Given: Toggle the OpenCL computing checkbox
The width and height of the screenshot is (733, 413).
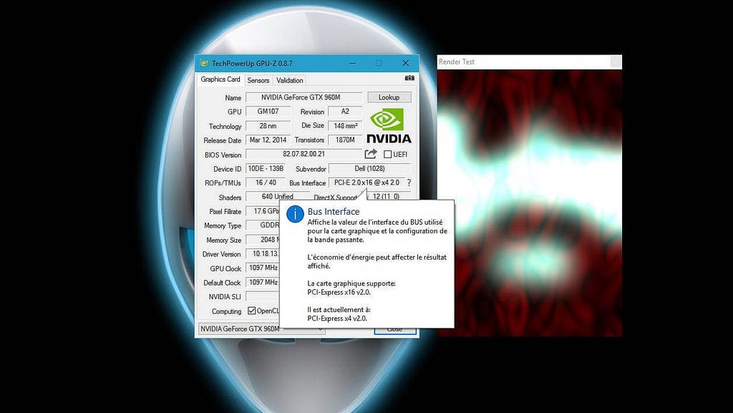Looking at the screenshot, I should [251, 311].
